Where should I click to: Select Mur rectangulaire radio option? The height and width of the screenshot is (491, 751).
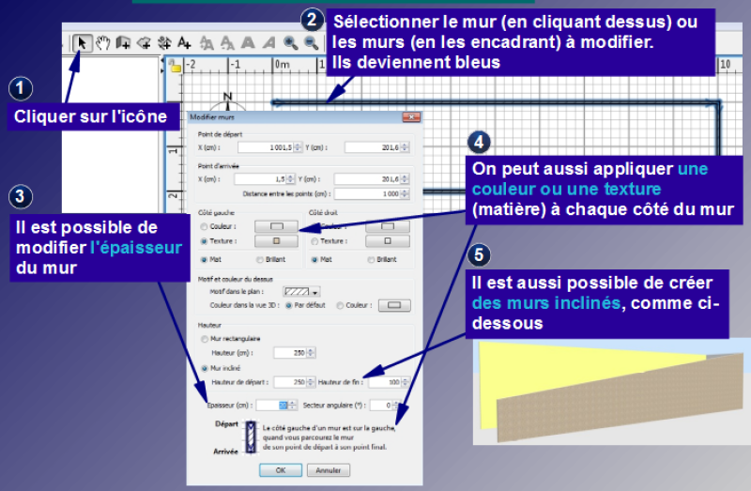[x=204, y=337]
